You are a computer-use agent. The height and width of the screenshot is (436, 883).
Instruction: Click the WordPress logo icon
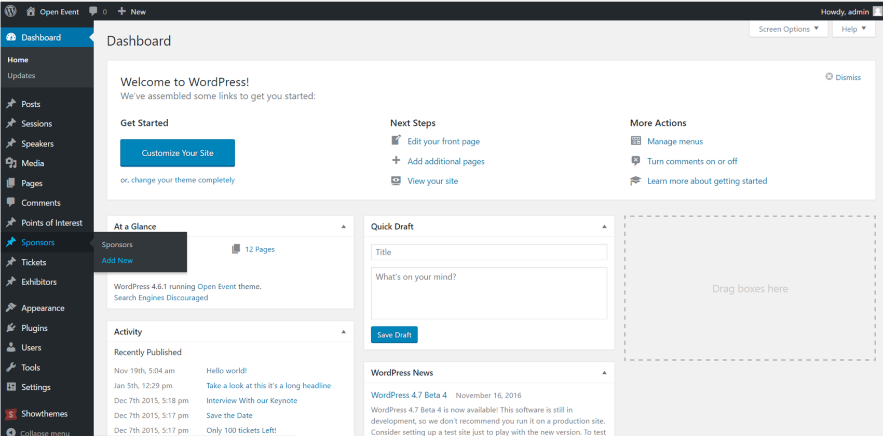10,11
